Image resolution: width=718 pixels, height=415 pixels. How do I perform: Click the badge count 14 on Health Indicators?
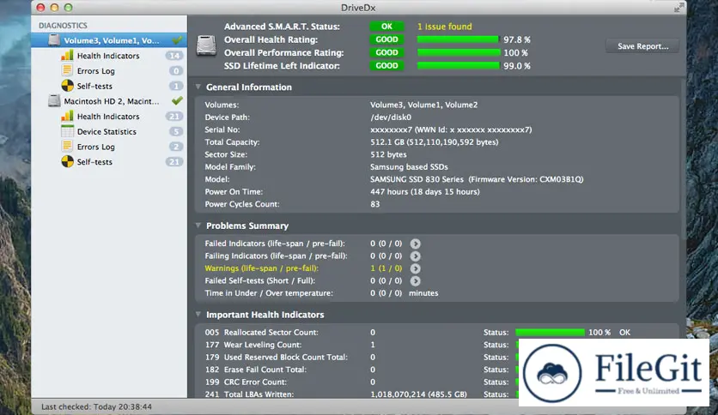tap(174, 56)
